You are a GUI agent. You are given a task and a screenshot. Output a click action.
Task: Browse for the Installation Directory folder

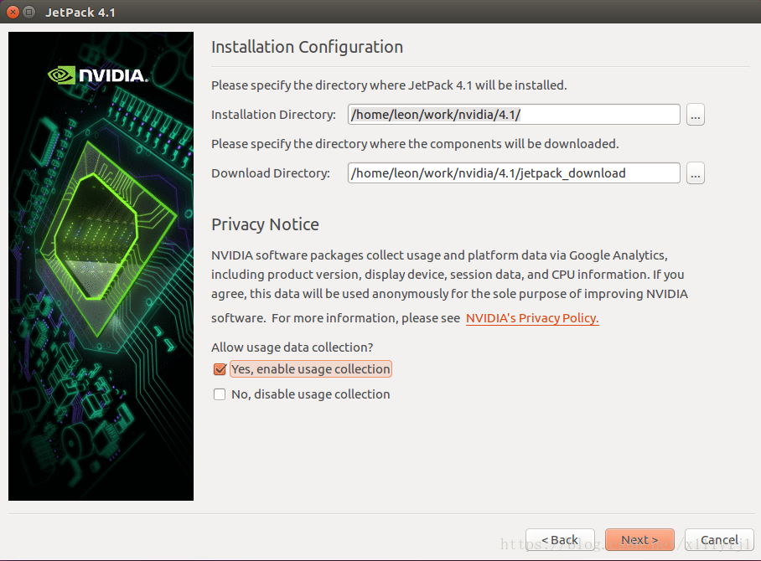coord(695,115)
